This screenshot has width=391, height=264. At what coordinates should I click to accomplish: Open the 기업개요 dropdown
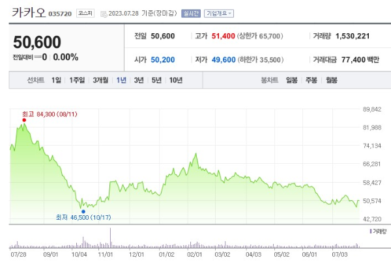point(219,13)
